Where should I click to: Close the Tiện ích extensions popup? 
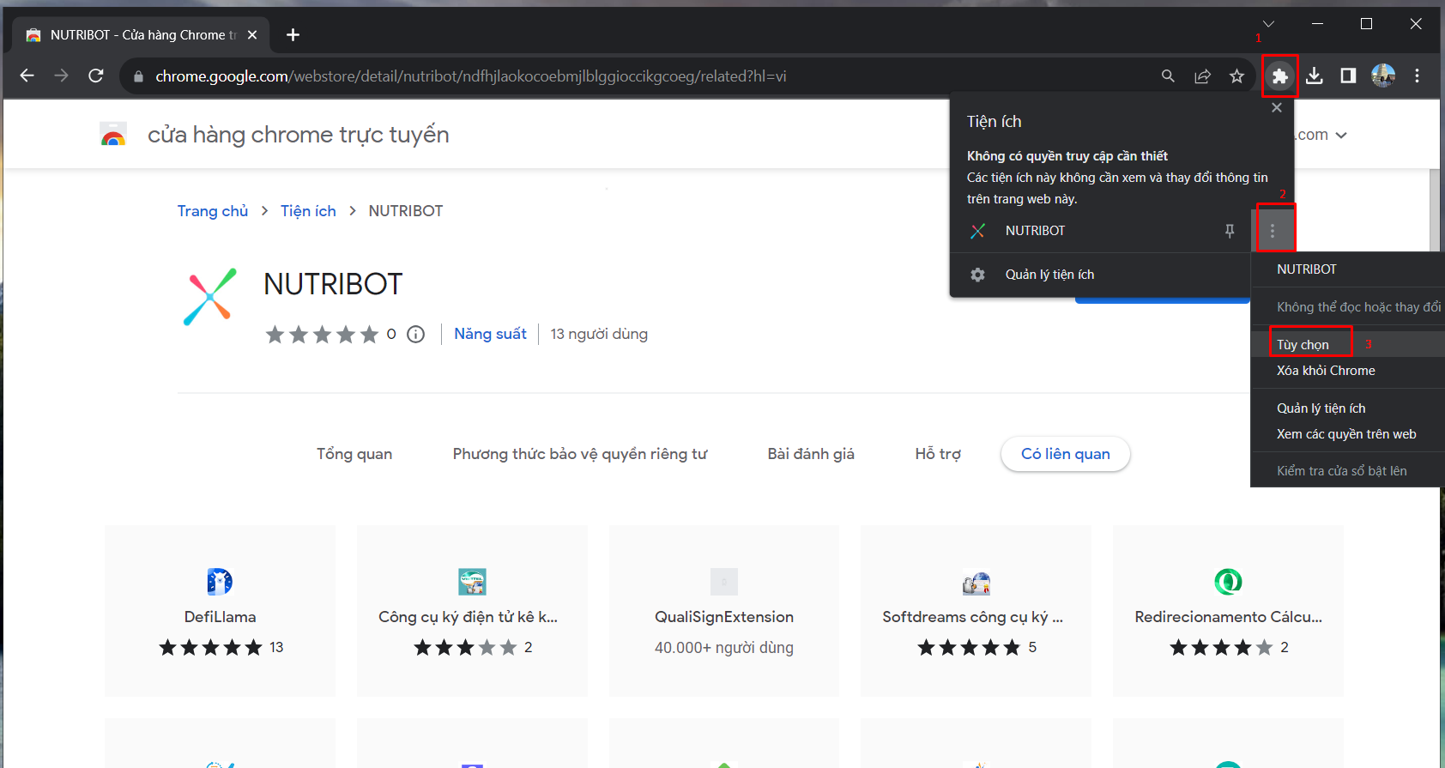1277,107
